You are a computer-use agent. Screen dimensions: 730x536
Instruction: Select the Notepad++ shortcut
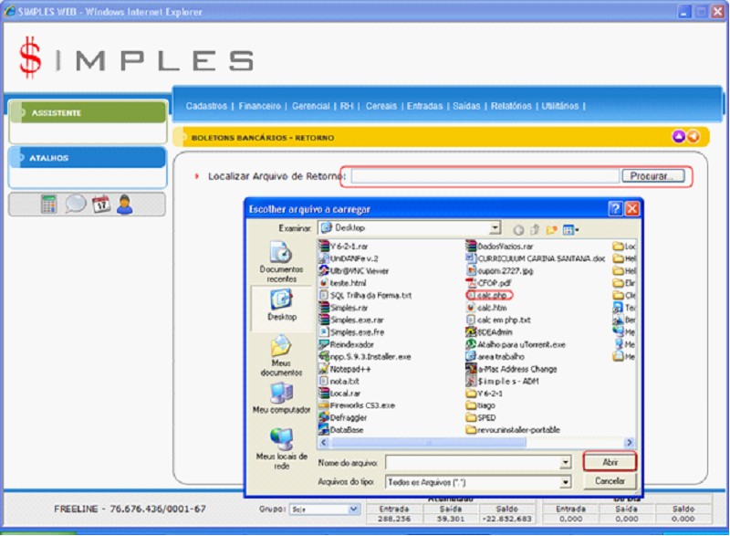point(345,369)
